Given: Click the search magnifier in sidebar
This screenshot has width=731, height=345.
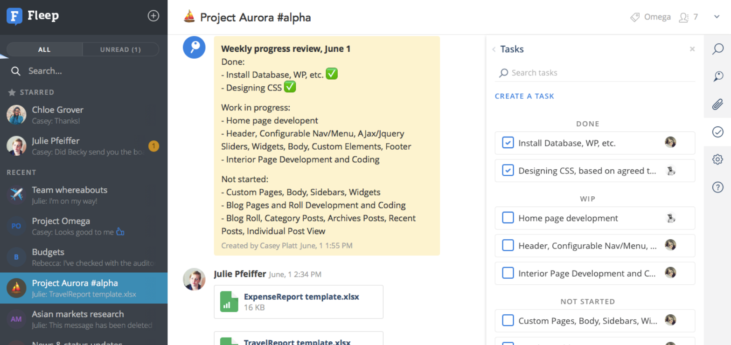Looking at the screenshot, I should click(x=16, y=71).
